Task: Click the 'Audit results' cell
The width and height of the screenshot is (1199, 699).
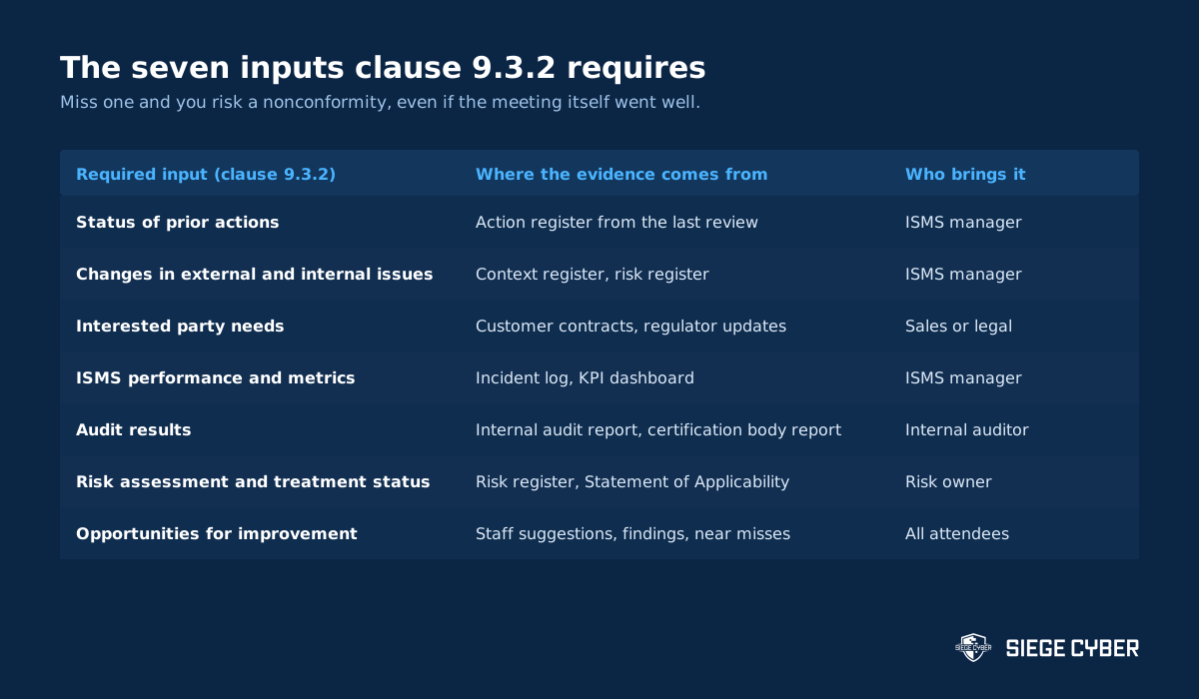Action: [x=134, y=429]
